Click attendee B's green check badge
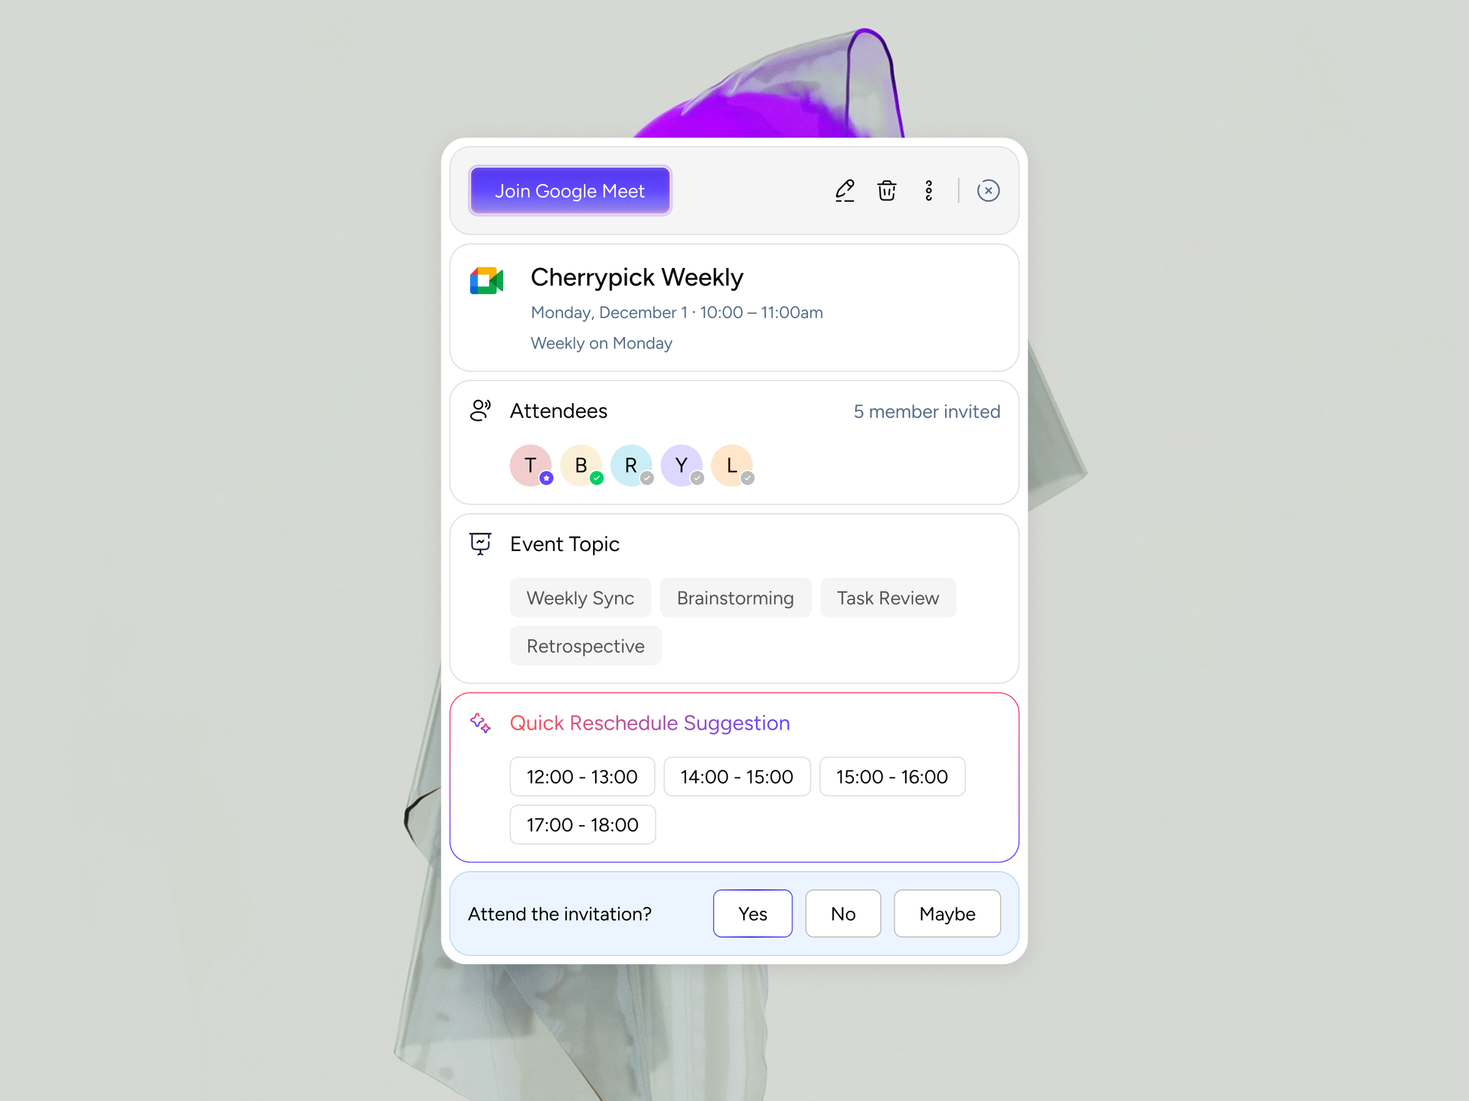This screenshot has height=1101, width=1469. pos(596,477)
